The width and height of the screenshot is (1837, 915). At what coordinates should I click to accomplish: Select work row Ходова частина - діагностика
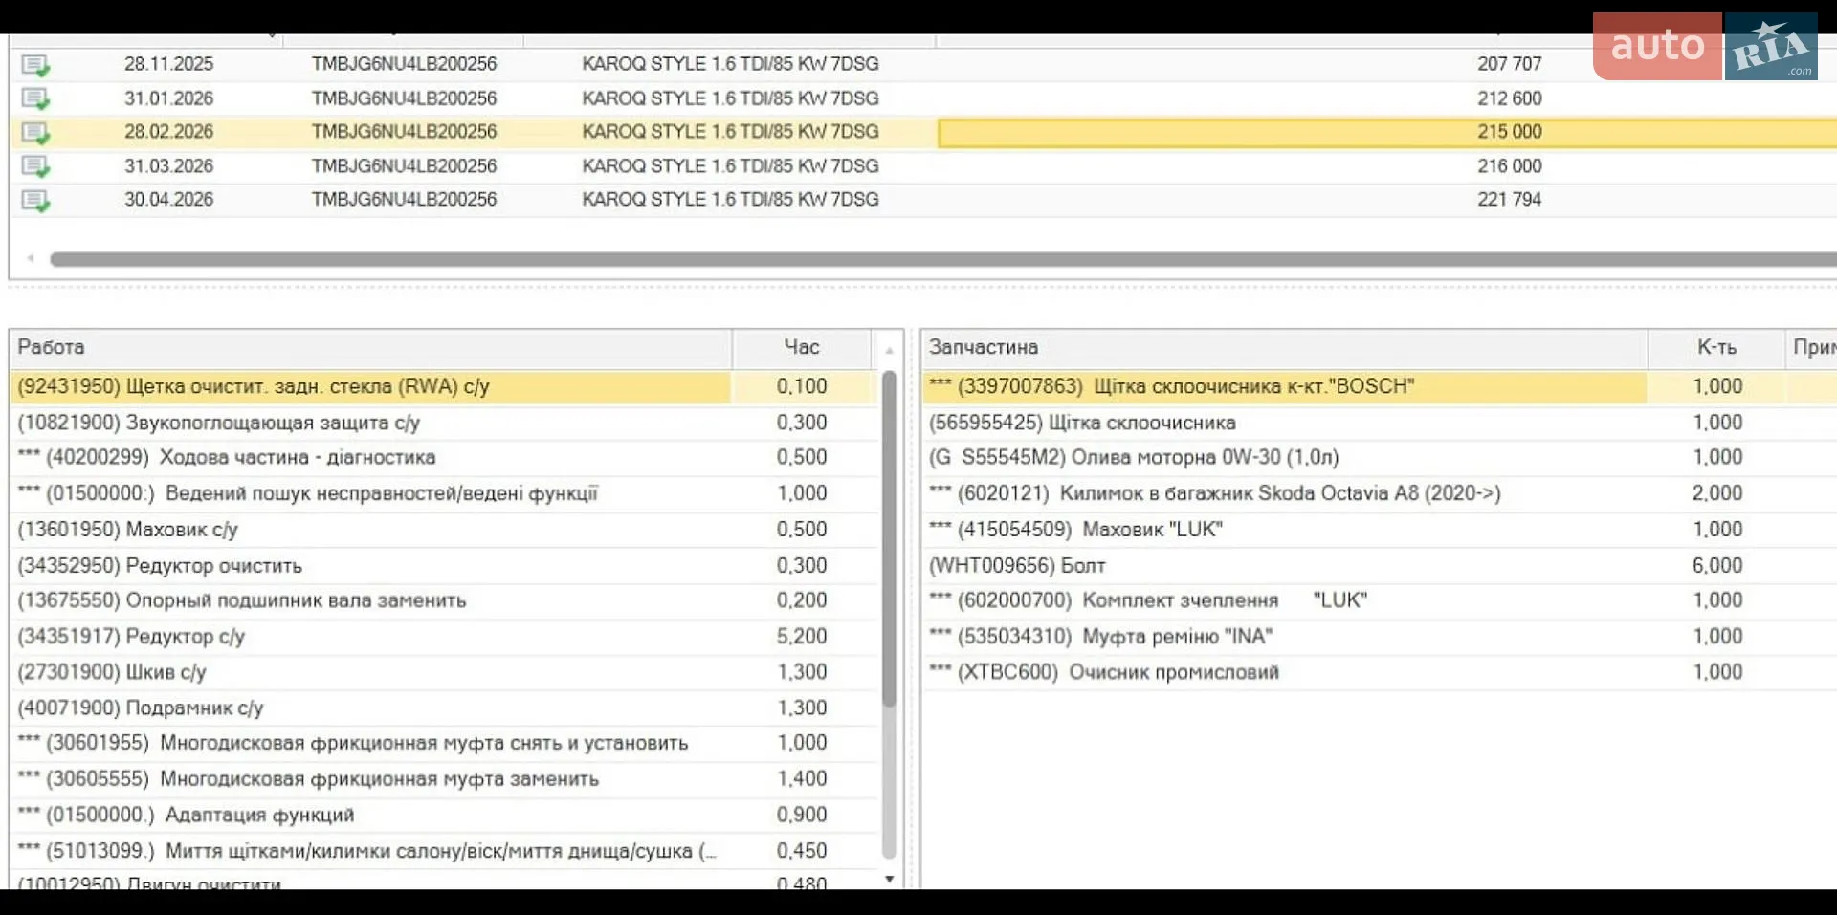[445, 458]
